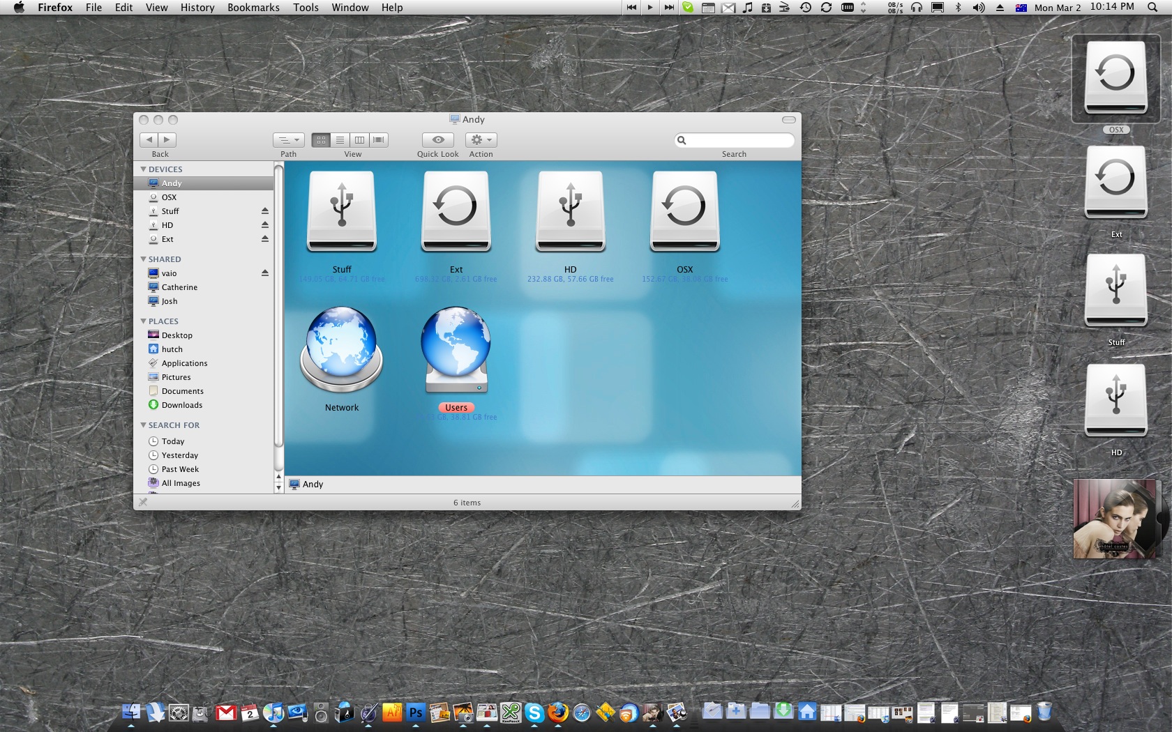Screen dimensions: 1172x732
Task: Open Photoshop from the dock
Action: coord(416,712)
